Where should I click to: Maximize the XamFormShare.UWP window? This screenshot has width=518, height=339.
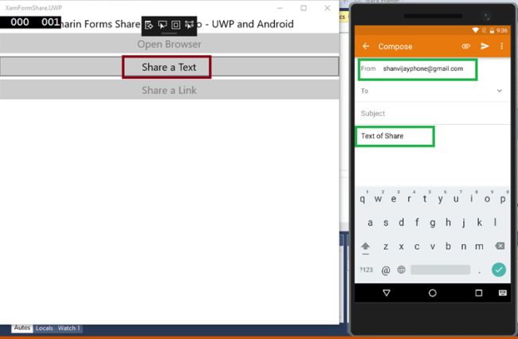304,8
